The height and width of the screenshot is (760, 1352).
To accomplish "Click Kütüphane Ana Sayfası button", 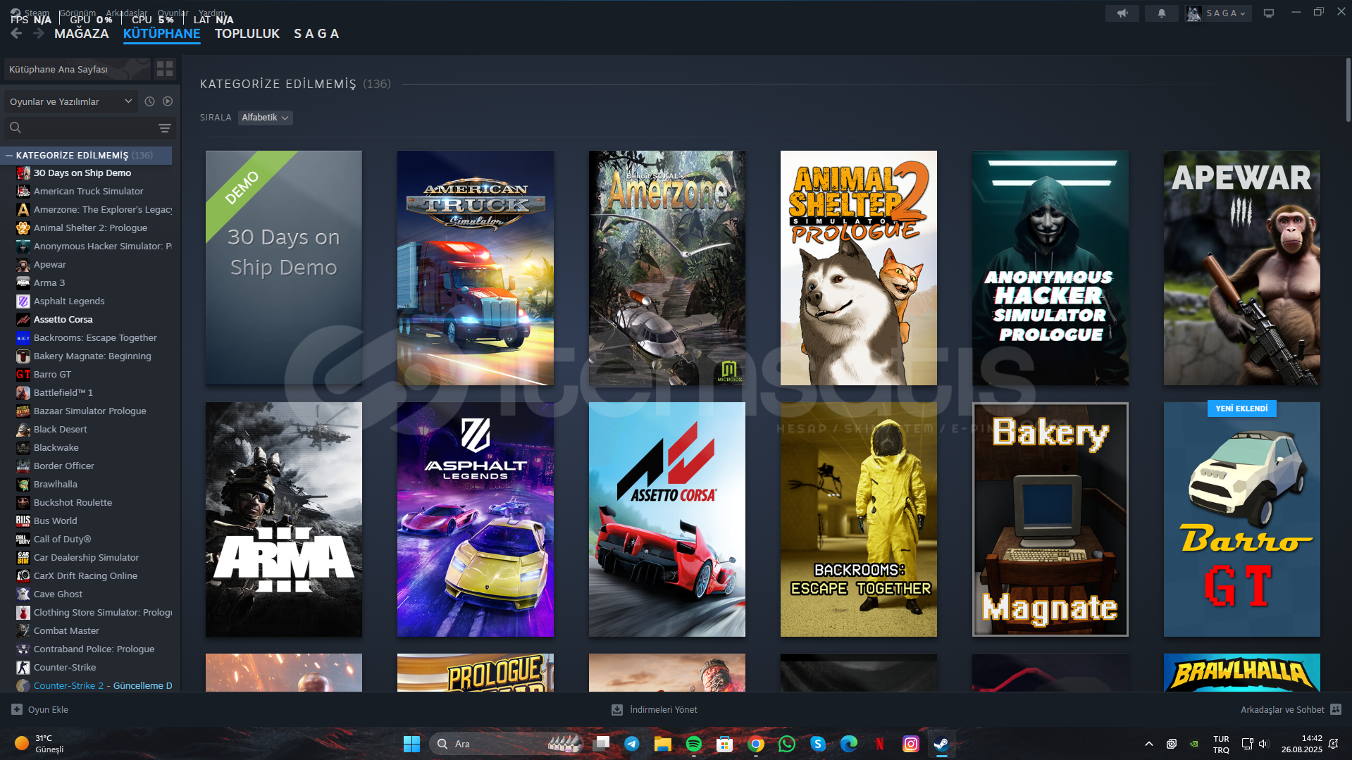I will [77, 69].
